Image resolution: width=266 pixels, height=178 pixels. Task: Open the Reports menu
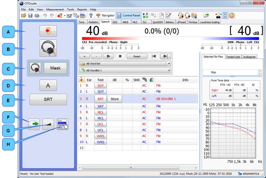(x=82, y=9)
